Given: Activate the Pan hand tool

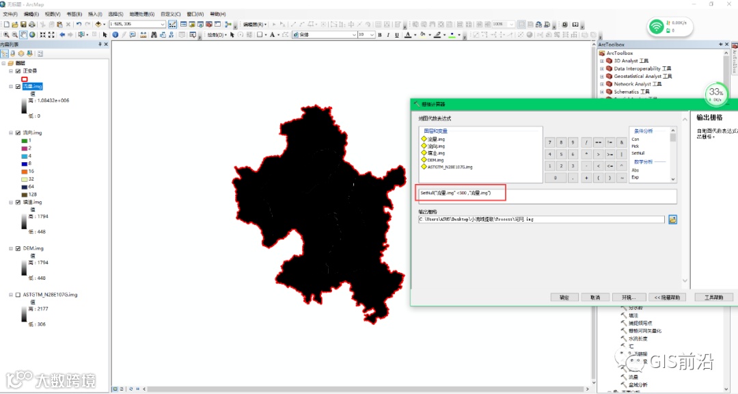Looking at the screenshot, I should [x=23, y=35].
